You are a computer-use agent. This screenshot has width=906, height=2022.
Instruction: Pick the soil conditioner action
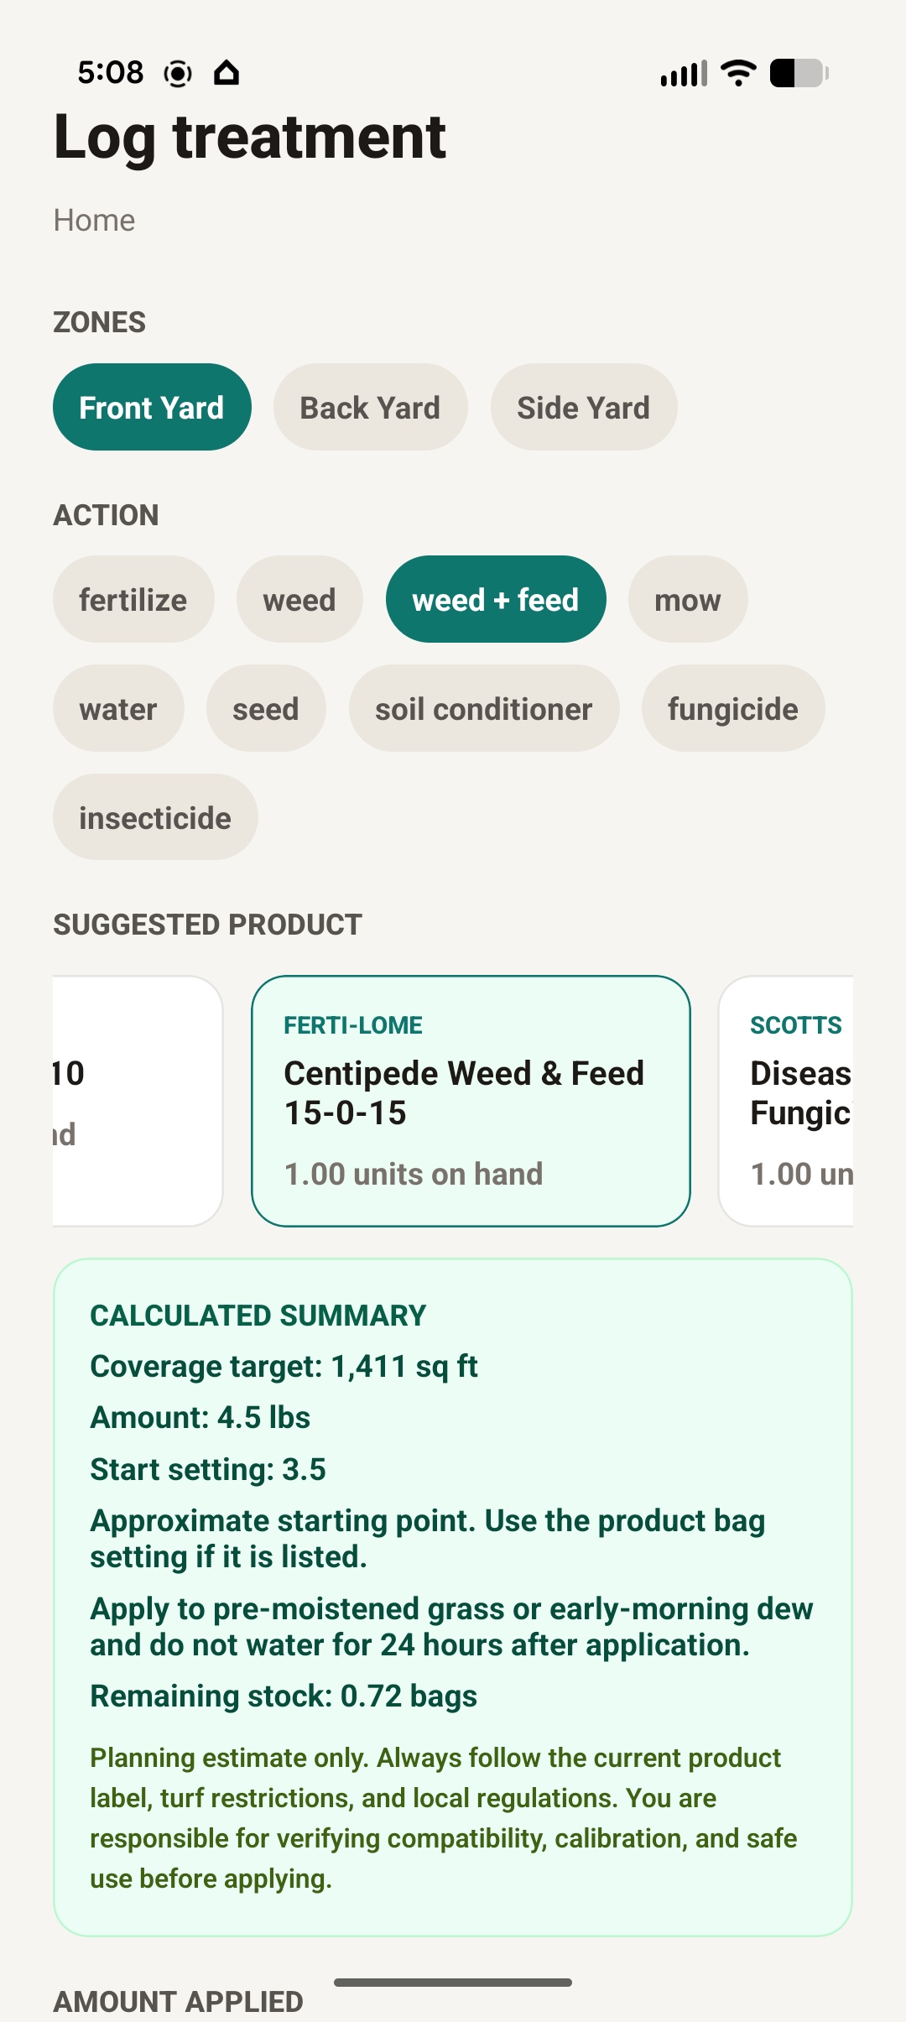(x=484, y=708)
